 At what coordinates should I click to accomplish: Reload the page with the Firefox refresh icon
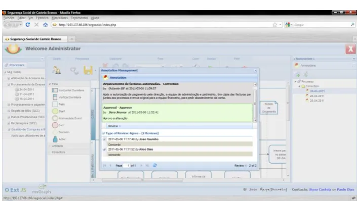pos(27,25)
